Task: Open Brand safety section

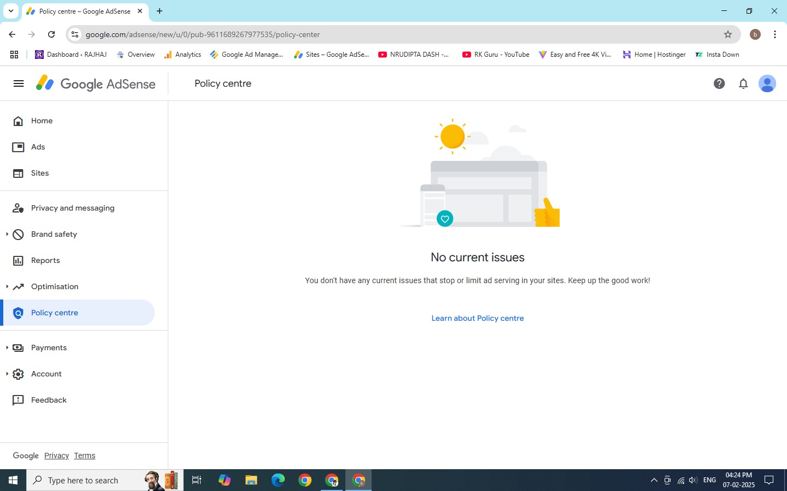Action: 54,234
